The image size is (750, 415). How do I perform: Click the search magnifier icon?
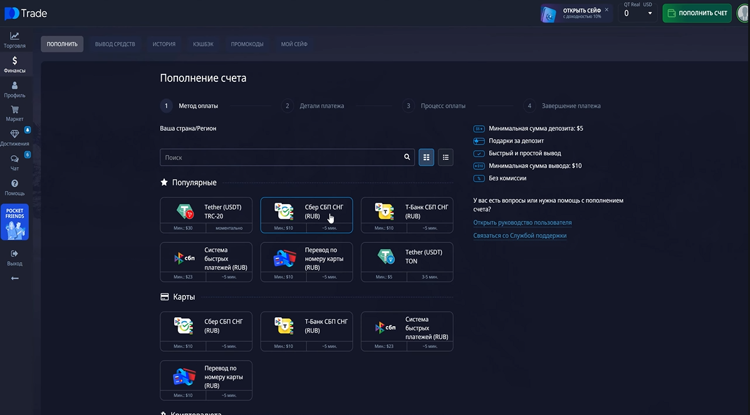[x=407, y=157]
